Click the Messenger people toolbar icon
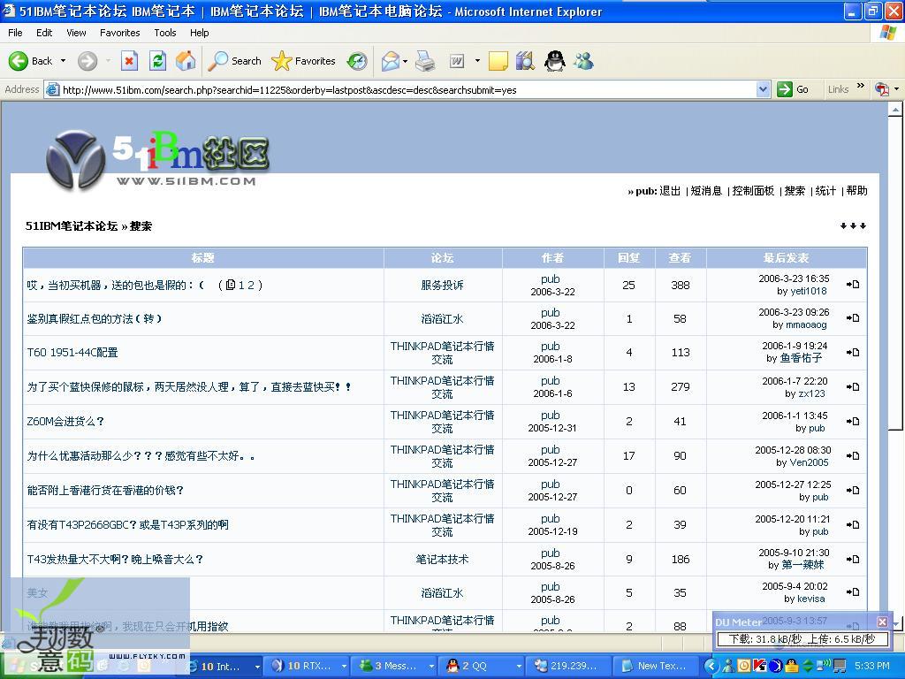 pos(583,61)
